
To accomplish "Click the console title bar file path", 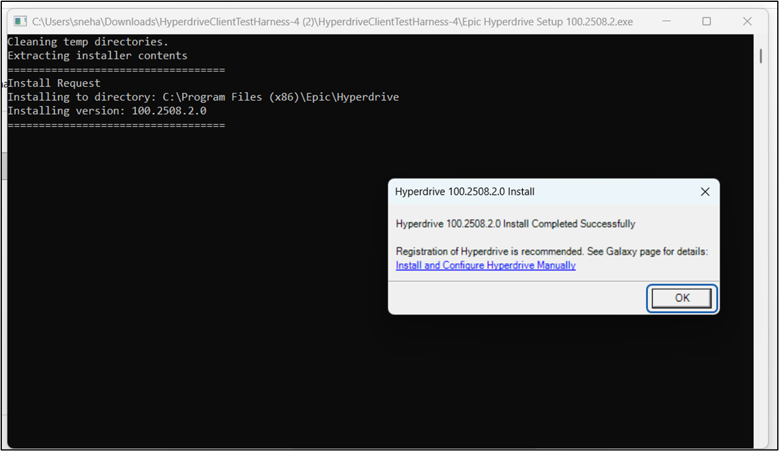I will tap(332, 21).
